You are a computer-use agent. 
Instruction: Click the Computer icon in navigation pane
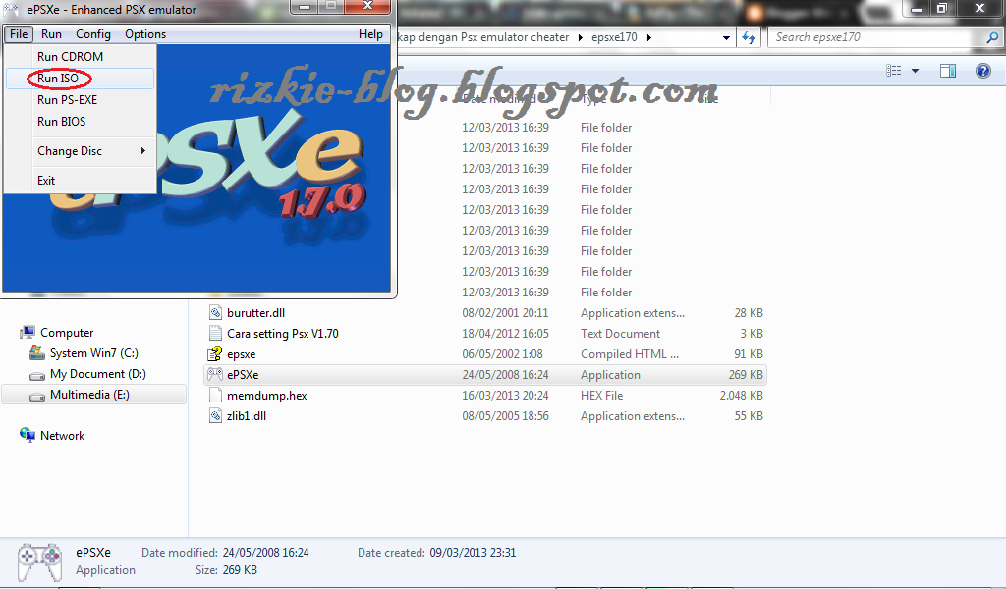[27, 332]
